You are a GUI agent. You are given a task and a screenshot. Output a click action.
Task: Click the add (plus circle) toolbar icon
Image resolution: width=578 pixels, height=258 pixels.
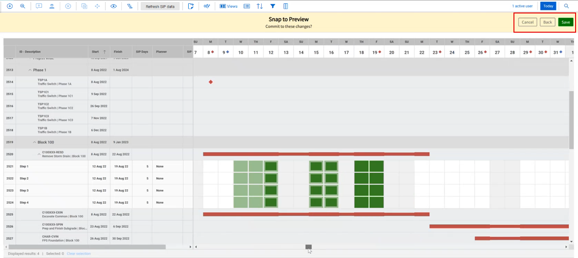9,6
